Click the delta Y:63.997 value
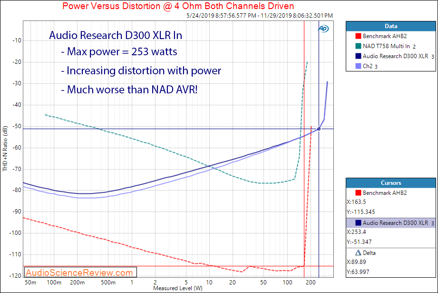The height and width of the screenshot is (293, 438). pyautogui.click(x=358, y=272)
